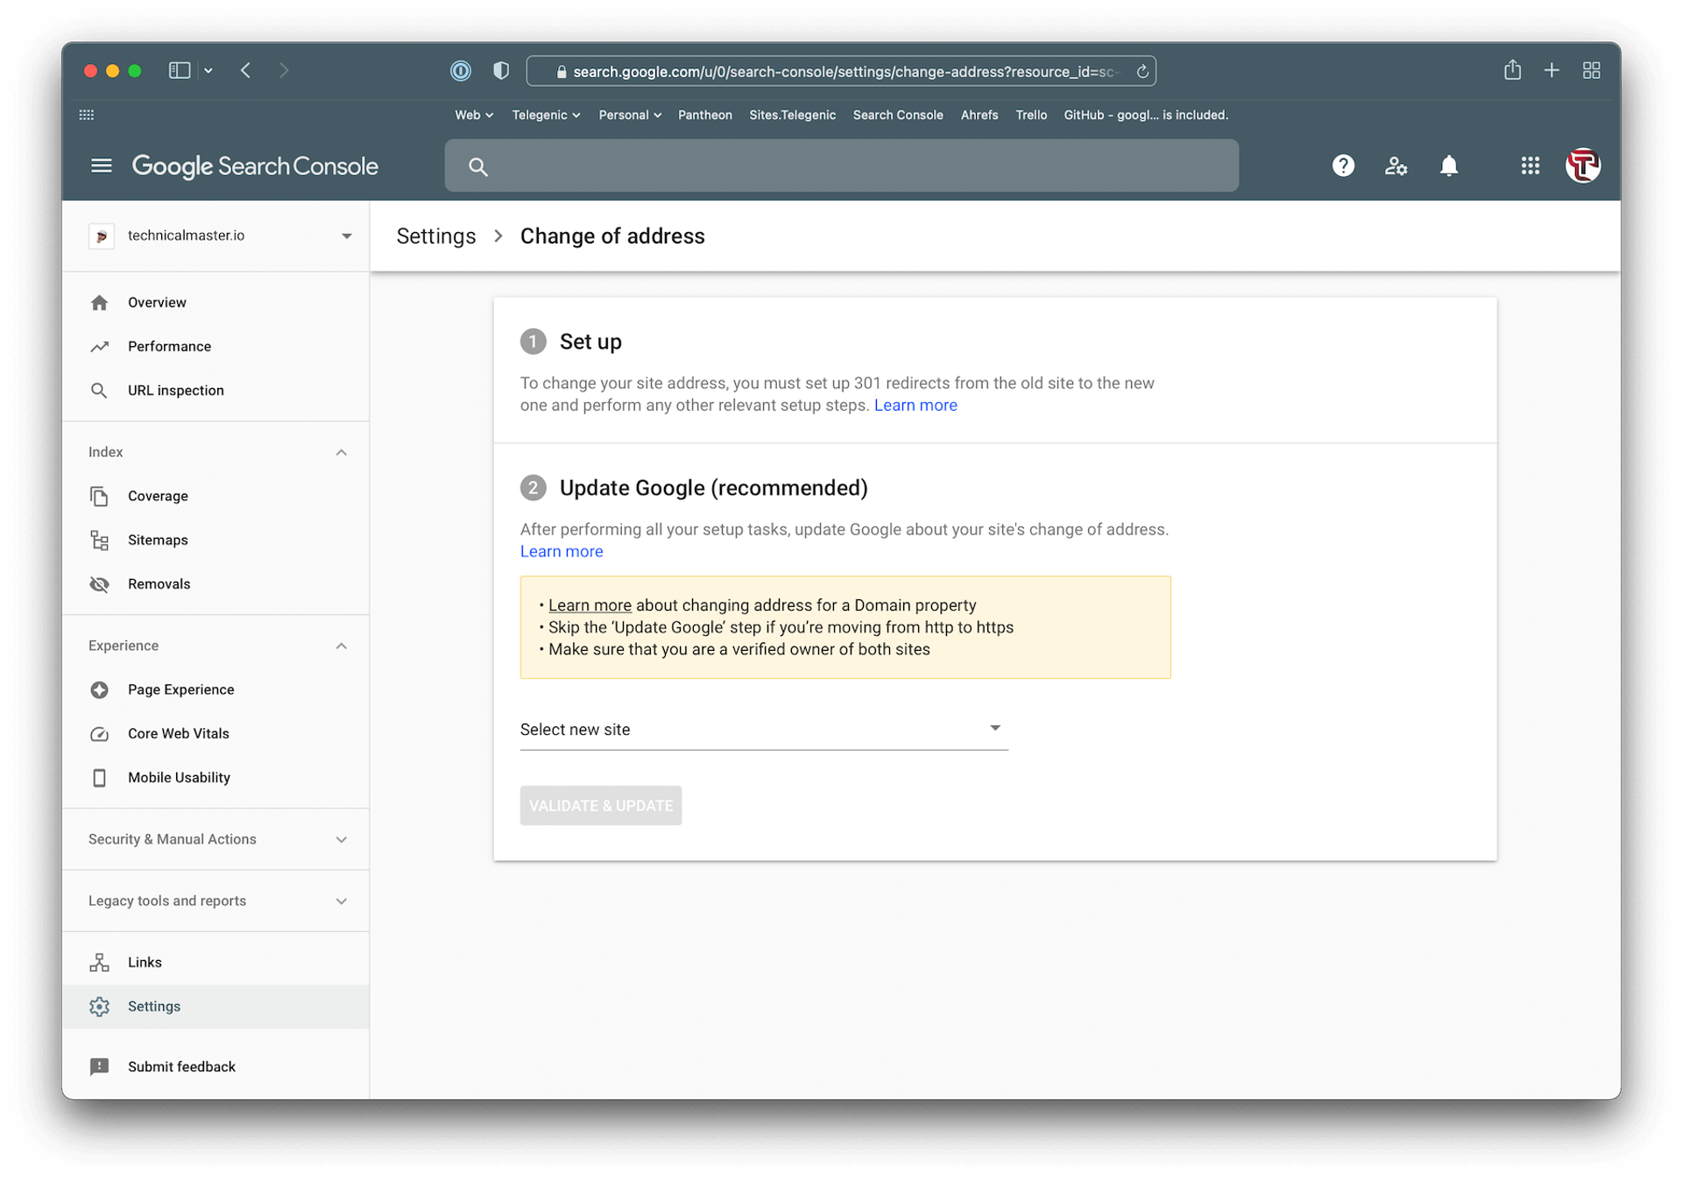The width and height of the screenshot is (1682, 1180).
Task: Click the Sitemaps tree icon
Action: pos(100,541)
